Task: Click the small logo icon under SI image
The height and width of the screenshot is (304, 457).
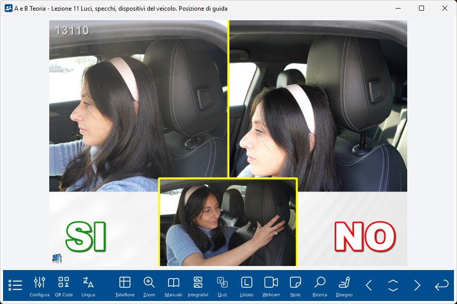Action: point(56,258)
